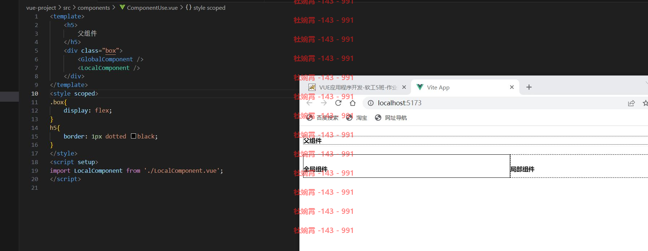Open the 百度搜索 bookmark
The width and height of the screenshot is (648, 251).
[x=322, y=118]
